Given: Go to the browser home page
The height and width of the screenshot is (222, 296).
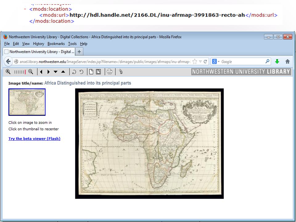Looking at the screenshot, I should pyautogui.click(x=287, y=62).
